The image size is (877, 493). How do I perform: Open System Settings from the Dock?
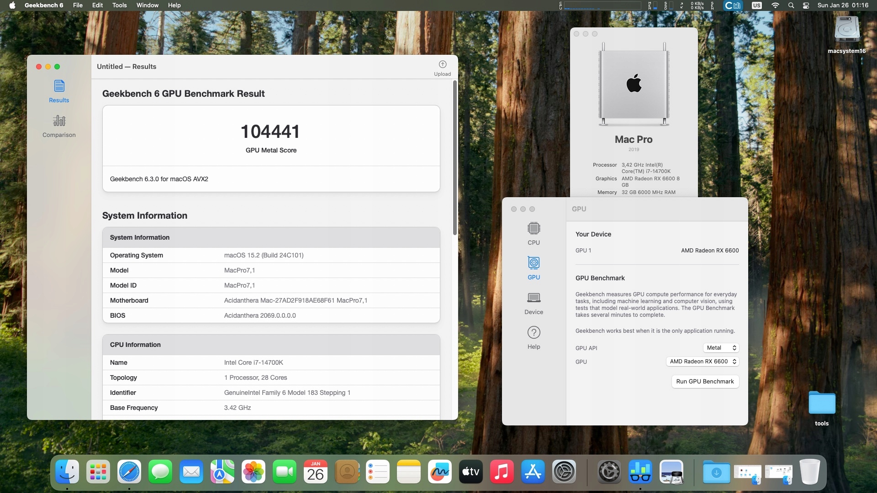[x=564, y=472]
